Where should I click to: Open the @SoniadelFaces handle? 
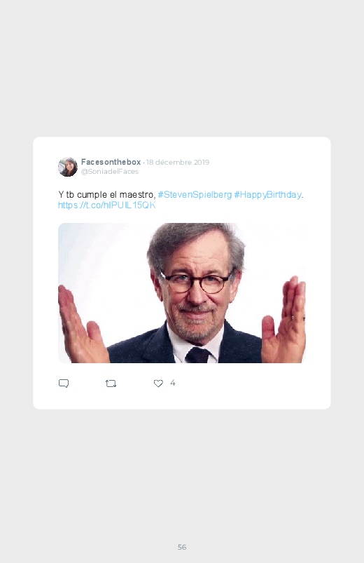point(110,172)
